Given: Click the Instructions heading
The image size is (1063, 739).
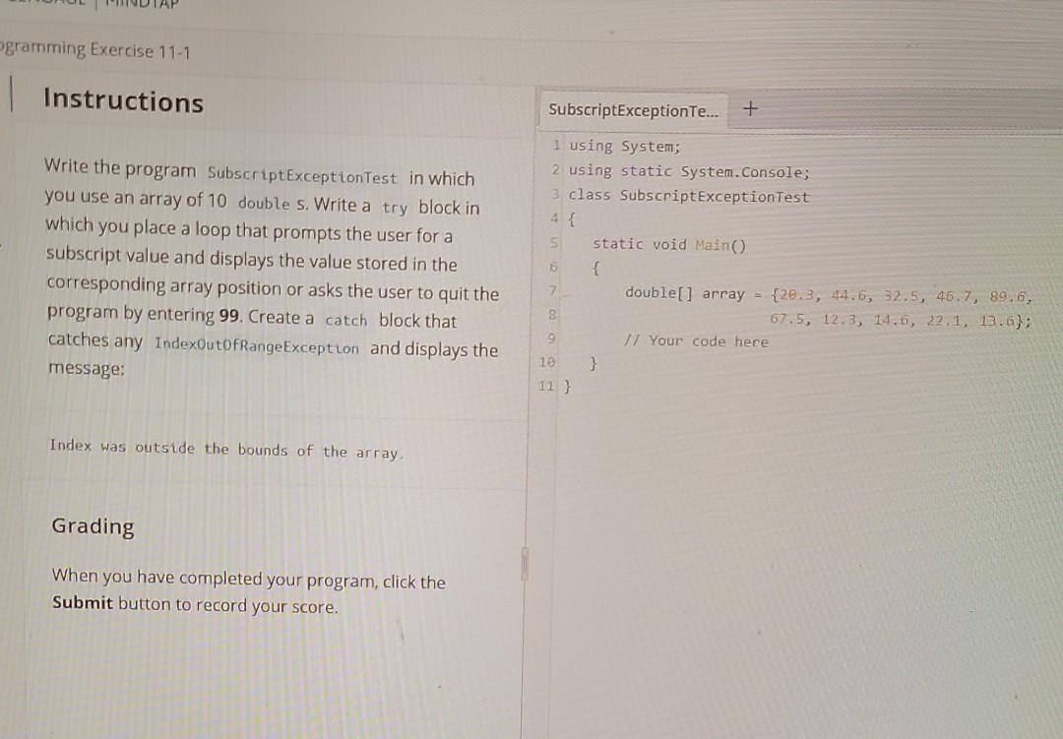Looking at the screenshot, I should point(123,102).
